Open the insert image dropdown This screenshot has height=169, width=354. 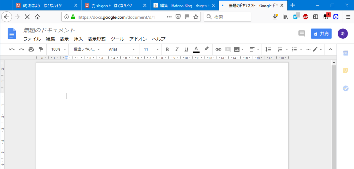pyautogui.click(x=239, y=49)
